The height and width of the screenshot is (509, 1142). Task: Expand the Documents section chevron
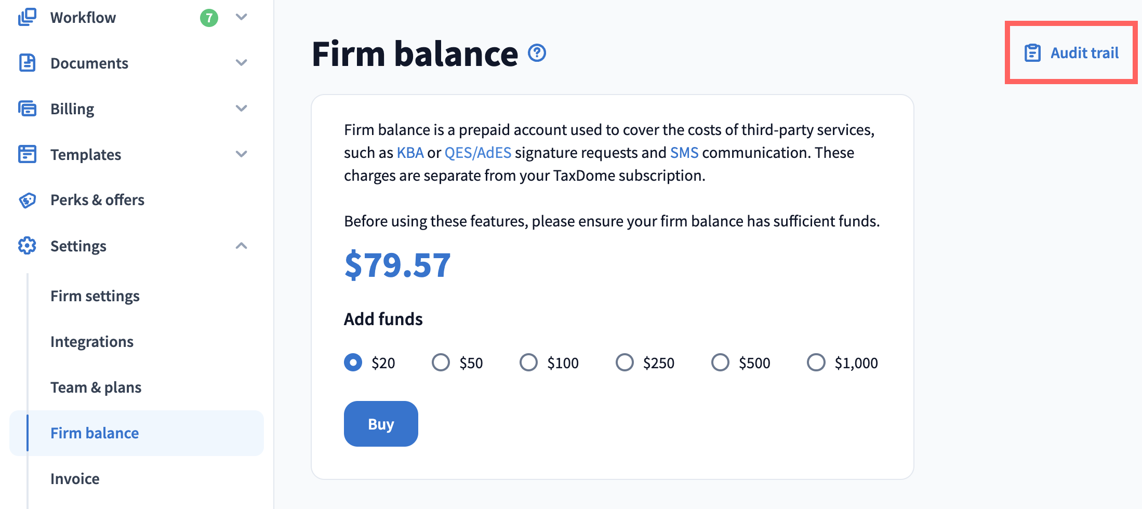tap(241, 63)
